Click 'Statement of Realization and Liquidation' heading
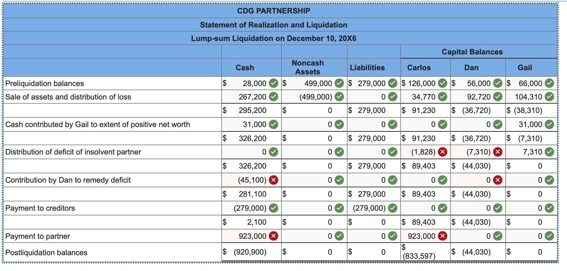This screenshot has height=271, width=567. [274, 25]
